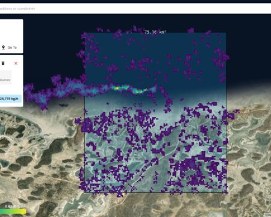The height and width of the screenshot is (217, 271).
Task: Click the green-yellow color scale bar
Action: tap(13, 212)
